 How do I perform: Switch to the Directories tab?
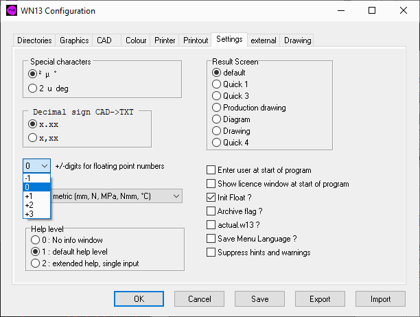pyautogui.click(x=34, y=40)
